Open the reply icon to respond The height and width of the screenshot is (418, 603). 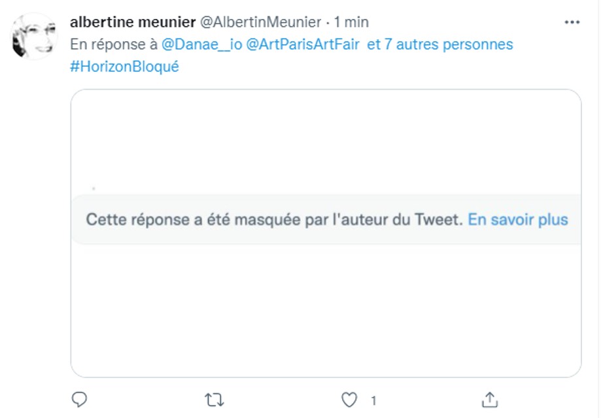click(78, 399)
